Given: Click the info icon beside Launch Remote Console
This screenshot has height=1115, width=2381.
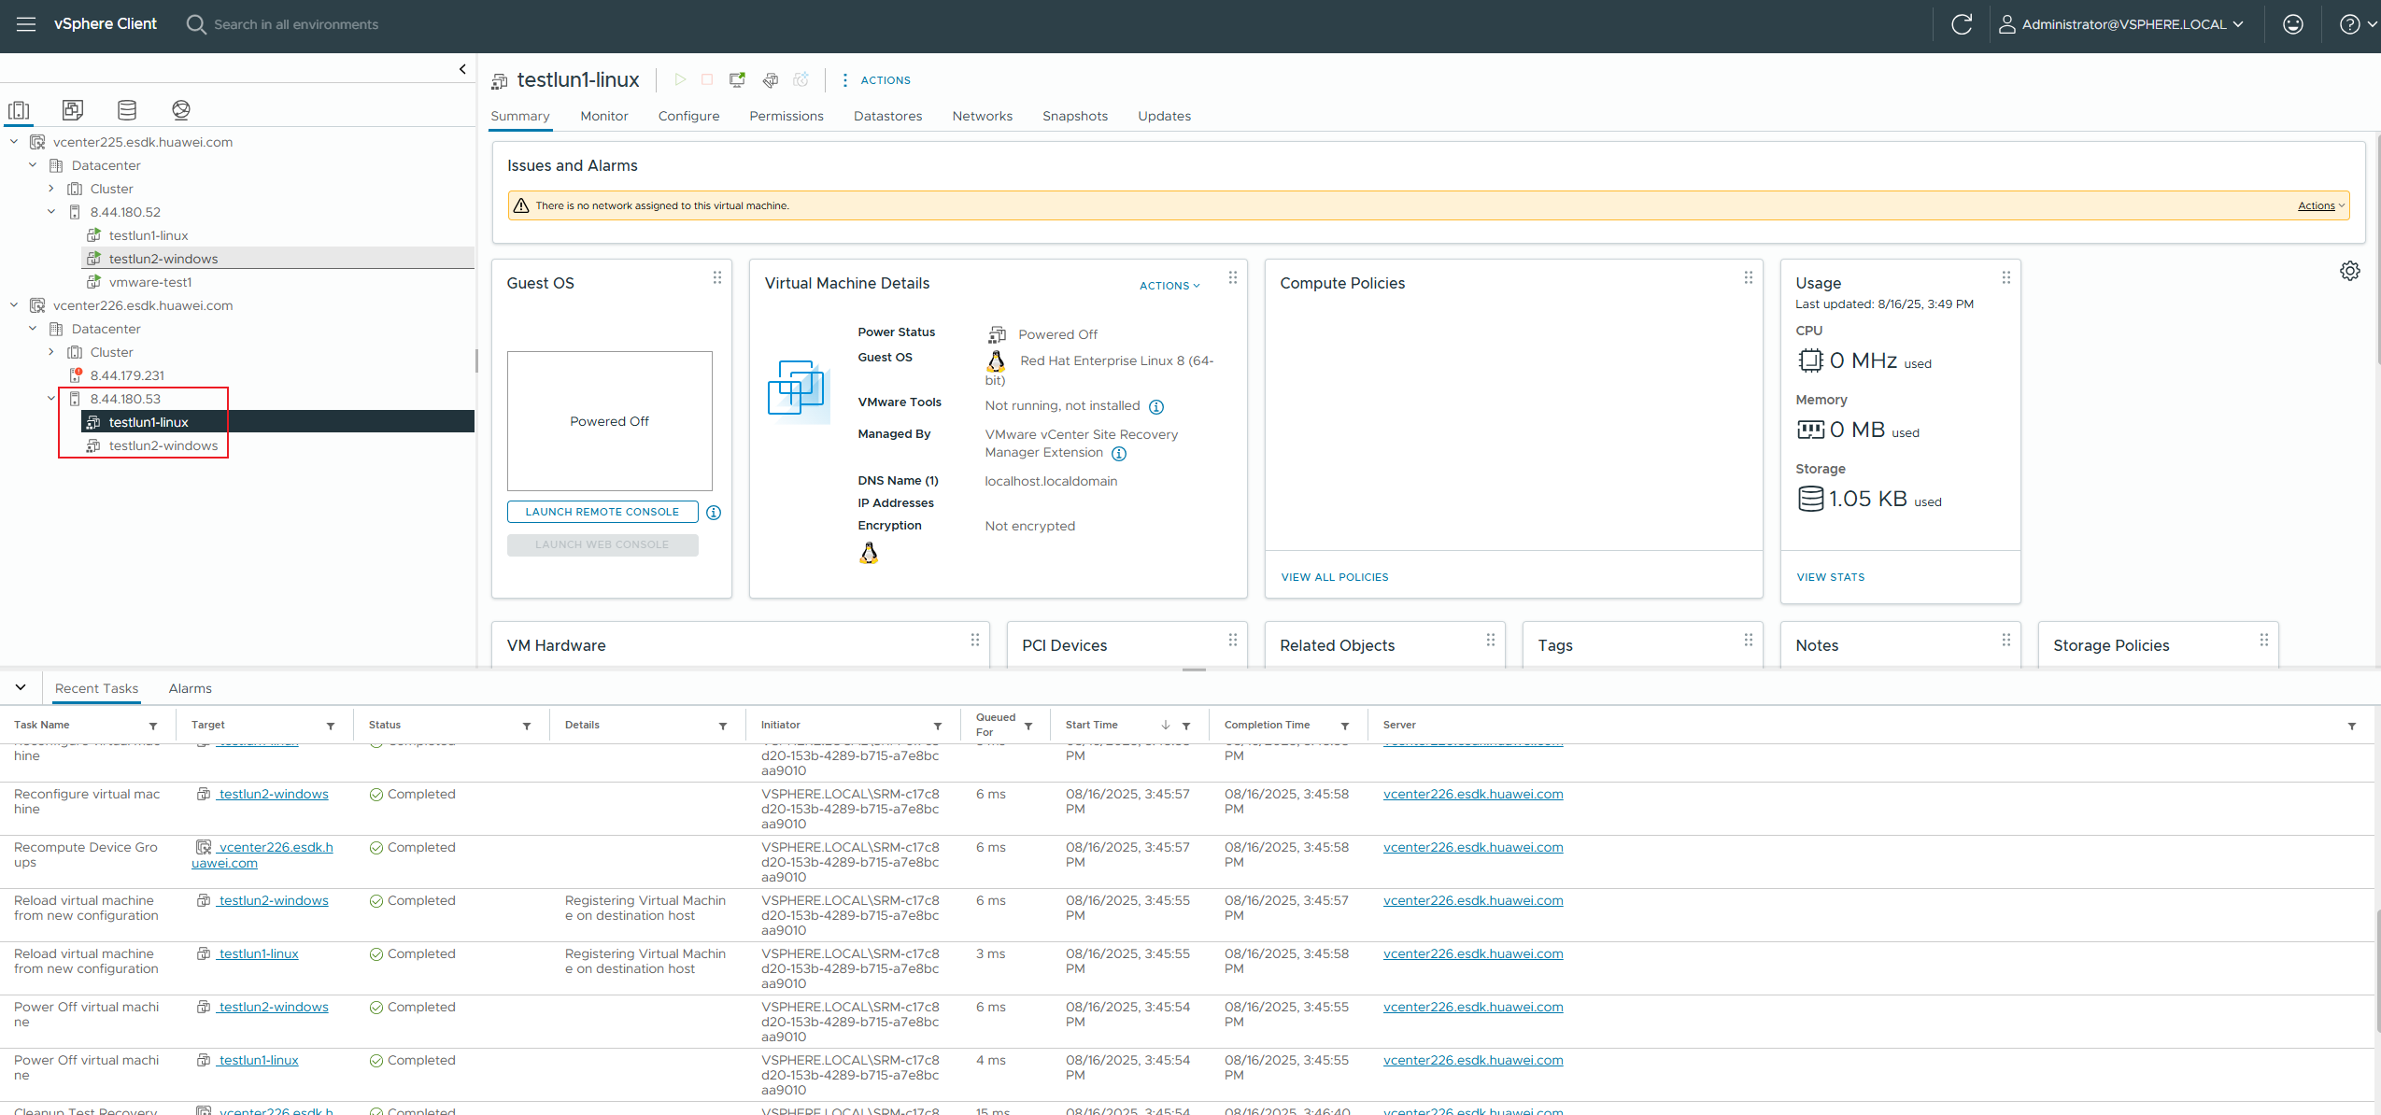Looking at the screenshot, I should click(x=714, y=513).
